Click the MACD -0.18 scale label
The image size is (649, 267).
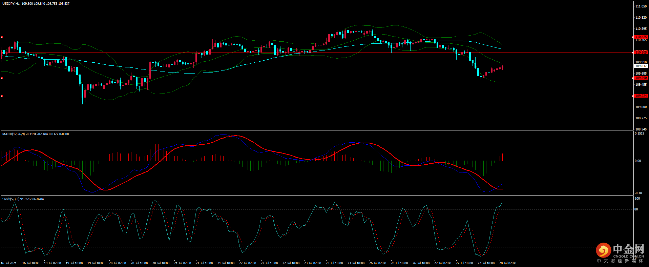click(638, 193)
